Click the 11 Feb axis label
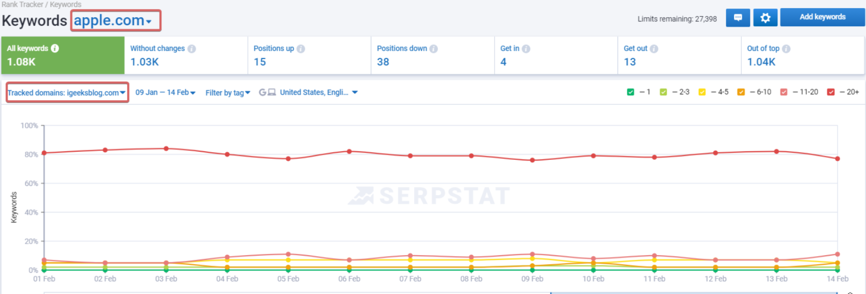The height and width of the screenshot is (294, 866). point(654,279)
